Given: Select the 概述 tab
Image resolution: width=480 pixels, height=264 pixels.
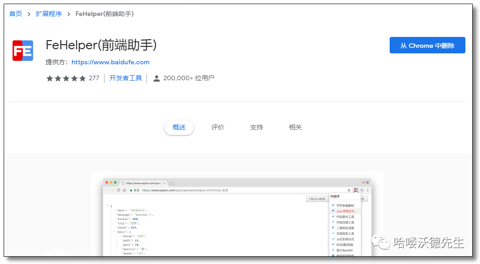Looking at the screenshot, I should click(x=179, y=127).
